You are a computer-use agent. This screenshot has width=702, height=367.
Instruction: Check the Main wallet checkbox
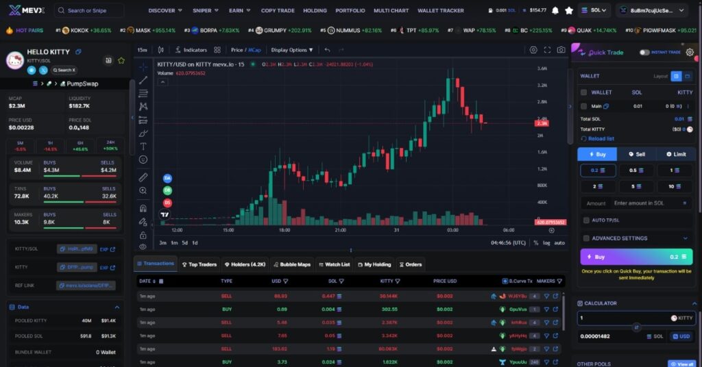583,106
